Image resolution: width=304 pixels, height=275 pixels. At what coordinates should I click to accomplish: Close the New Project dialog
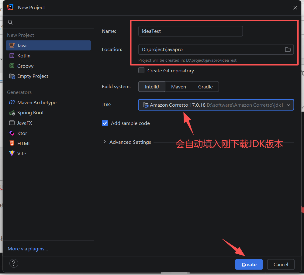click(295, 8)
